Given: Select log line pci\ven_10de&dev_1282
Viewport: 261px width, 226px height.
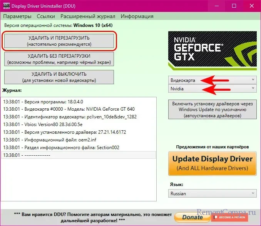Looking at the screenshot, I should coord(79,117).
